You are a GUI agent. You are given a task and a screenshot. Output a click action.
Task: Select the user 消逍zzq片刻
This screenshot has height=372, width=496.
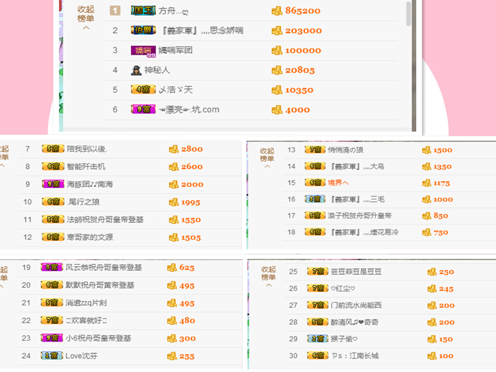(86, 303)
